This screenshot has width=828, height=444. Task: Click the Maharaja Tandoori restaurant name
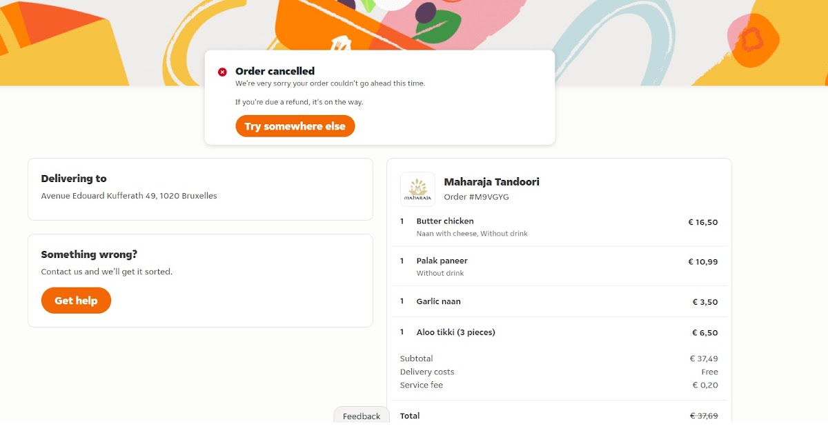point(491,182)
